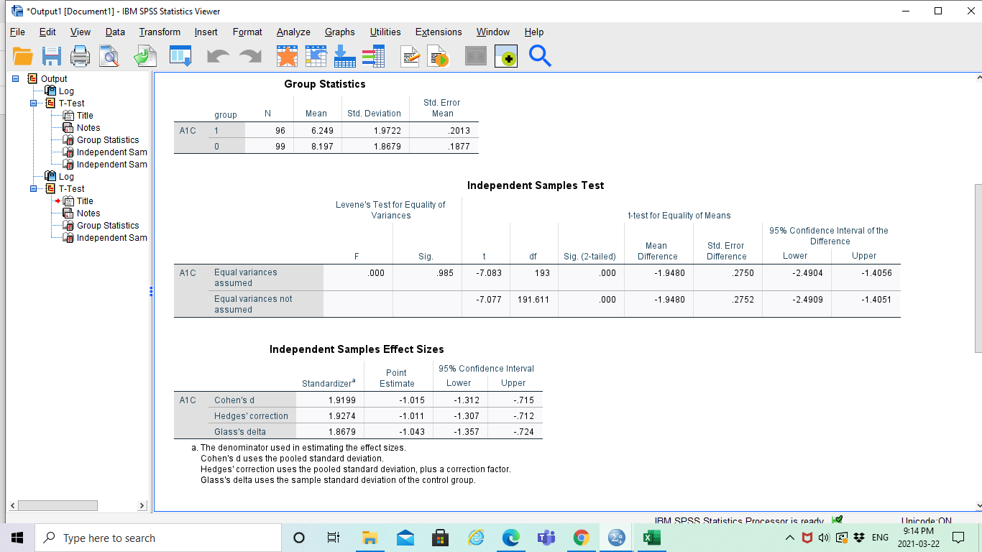Select Notes under the first T-Test
Screen dimensions: 982x552
point(88,128)
